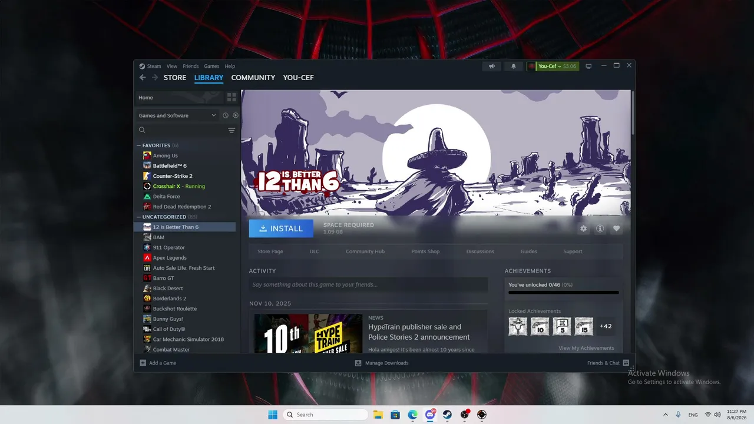The height and width of the screenshot is (424, 754).
Task: Open the YOU-CEF profile tab
Action: [298, 78]
